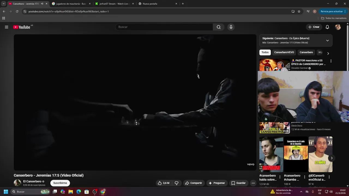
Task: Start voice search with the microphone icon
Action: coord(231,27)
